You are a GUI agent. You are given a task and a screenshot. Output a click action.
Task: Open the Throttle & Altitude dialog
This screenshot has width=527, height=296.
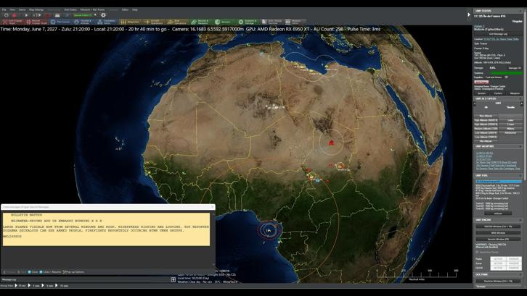click(83, 22)
